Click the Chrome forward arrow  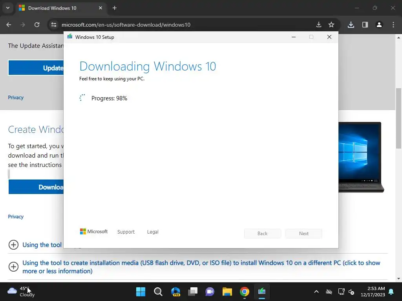pos(23,25)
